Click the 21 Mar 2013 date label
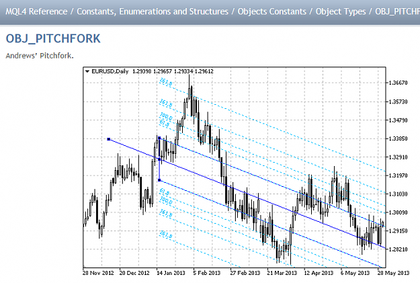The image size is (420, 283). tap(282, 273)
